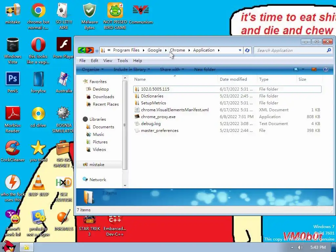Open the views dropdown arrow in toolbar
The width and height of the screenshot is (336, 252).
click(303, 69)
